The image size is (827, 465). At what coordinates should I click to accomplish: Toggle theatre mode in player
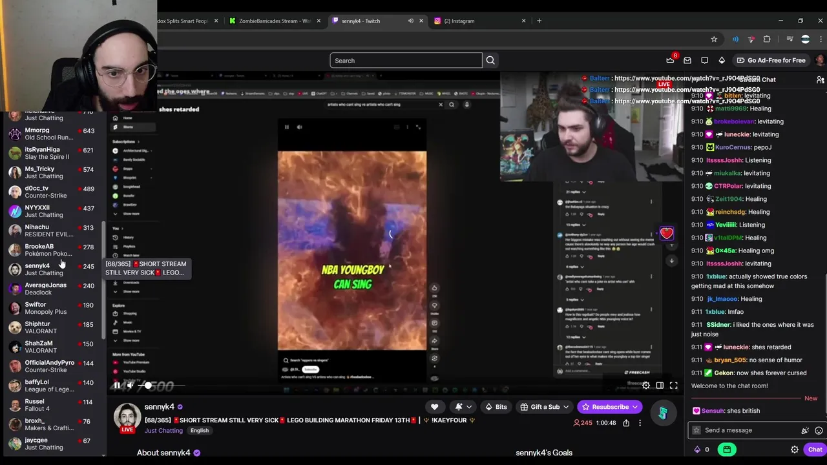(x=660, y=386)
